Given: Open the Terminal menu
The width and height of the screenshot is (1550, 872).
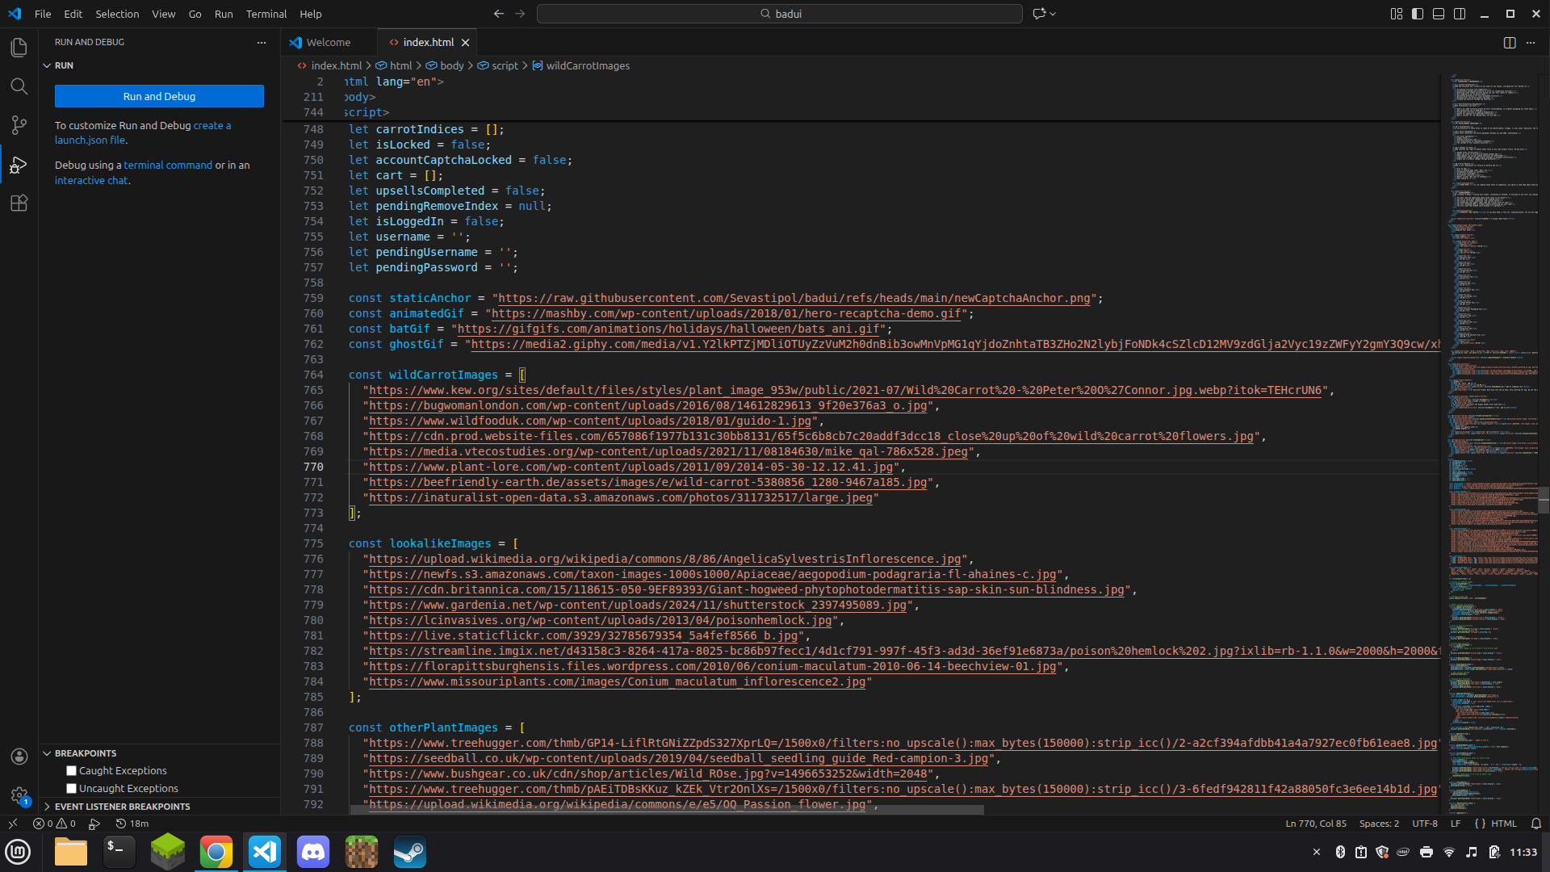Looking at the screenshot, I should (x=266, y=14).
